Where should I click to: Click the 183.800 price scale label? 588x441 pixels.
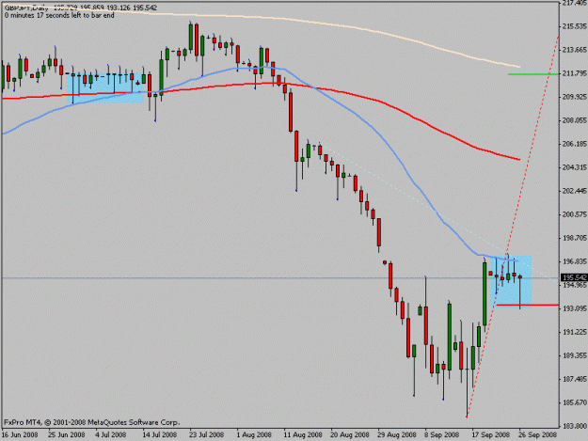pyautogui.click(x=574, y=426)
